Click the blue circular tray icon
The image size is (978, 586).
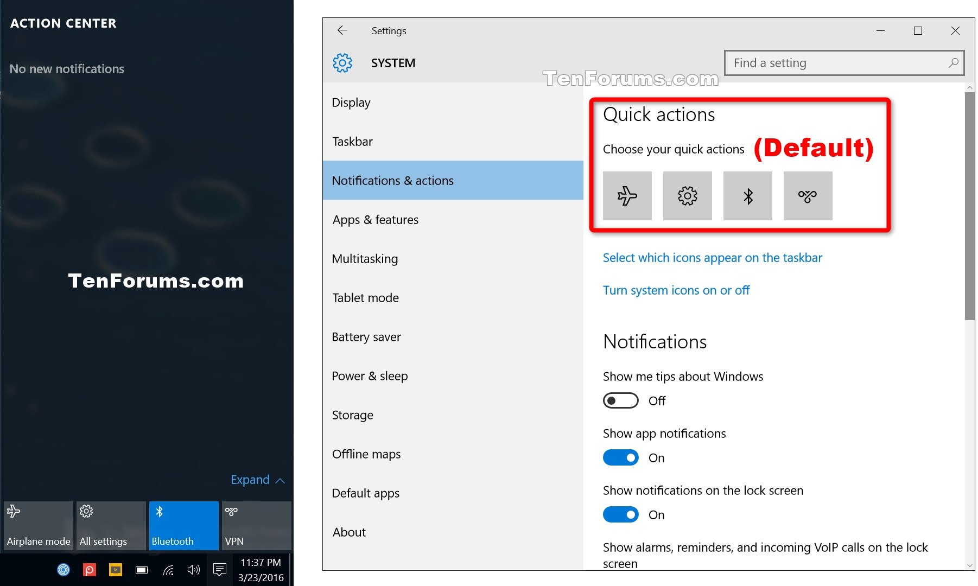coord(63,570)
